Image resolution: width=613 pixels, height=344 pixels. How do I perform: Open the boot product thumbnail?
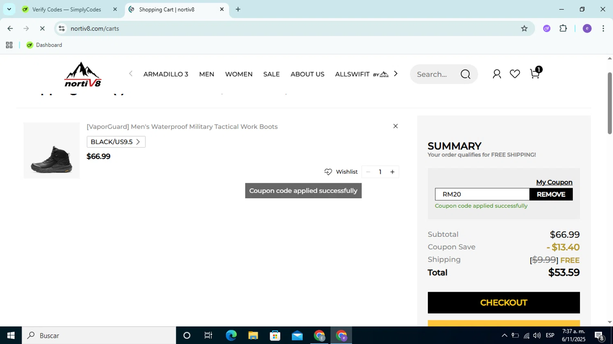(x=51, y=150)
